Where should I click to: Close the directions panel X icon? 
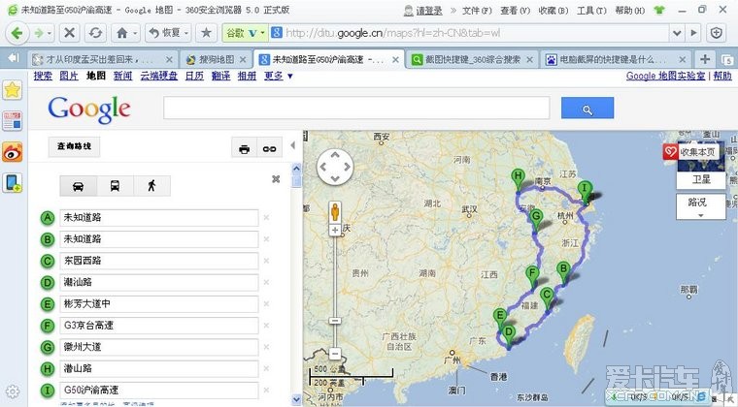pos(277,179)
